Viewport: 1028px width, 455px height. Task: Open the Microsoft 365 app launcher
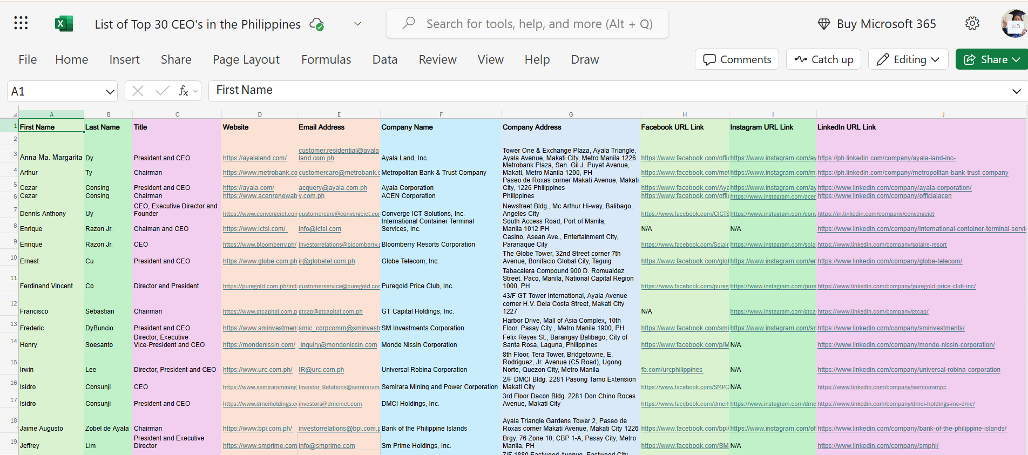pyautogui.click(x=21, y=23)
